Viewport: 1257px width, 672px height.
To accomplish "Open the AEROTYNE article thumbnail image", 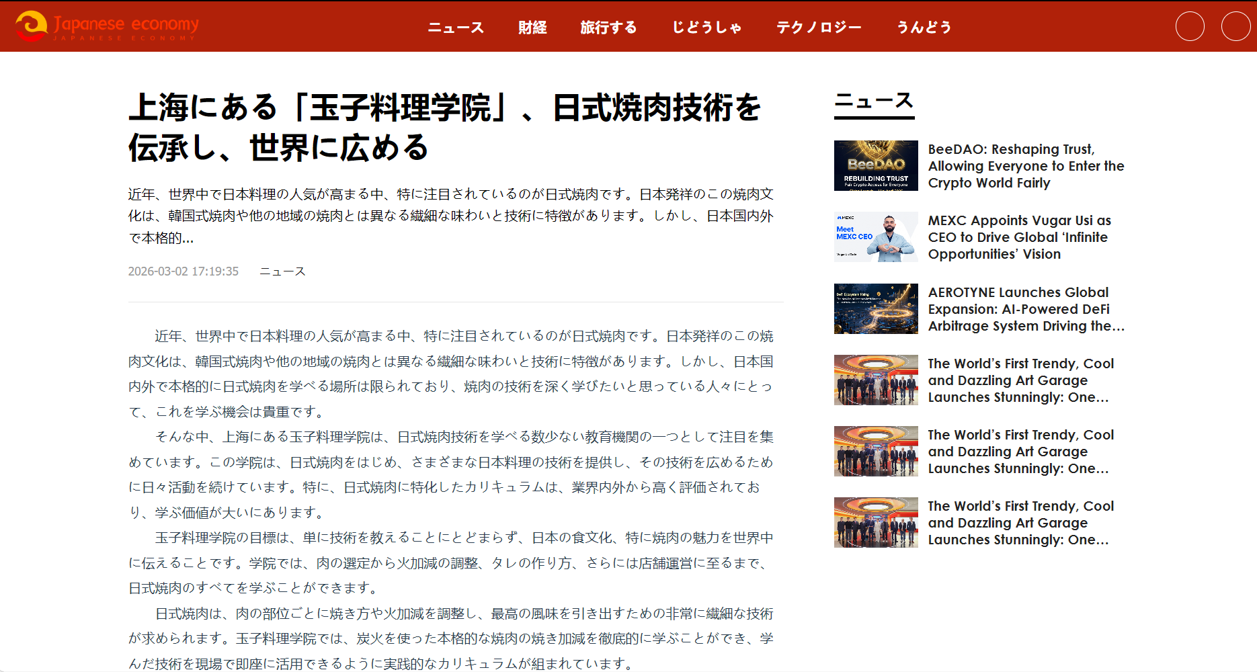I will (875, 308).
